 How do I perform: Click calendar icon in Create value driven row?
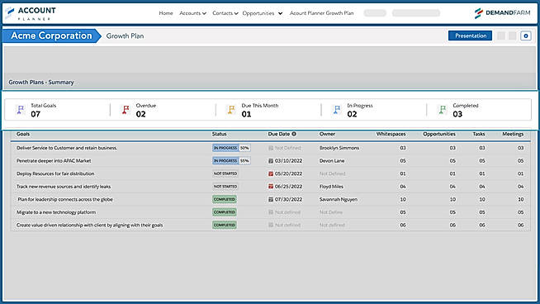click(x=271, y=225)
